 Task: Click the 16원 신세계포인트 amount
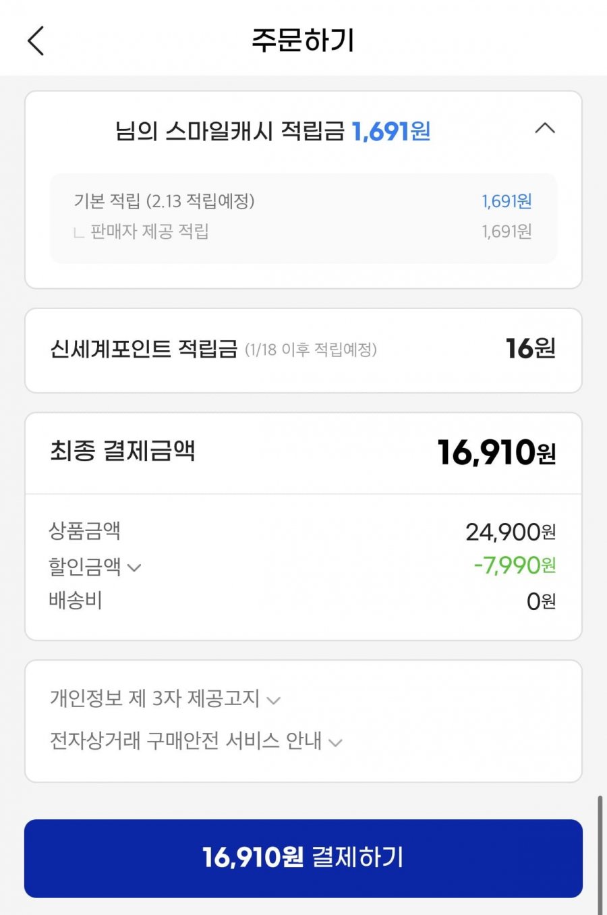(x=530, y=349)
